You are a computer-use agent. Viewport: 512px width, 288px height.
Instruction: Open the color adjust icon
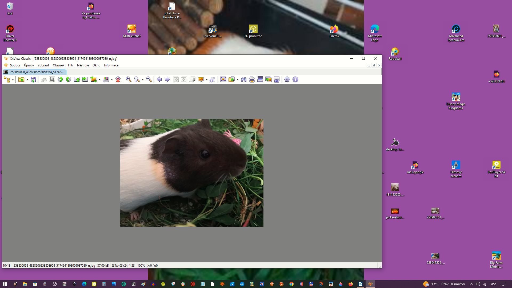(106, 79)
